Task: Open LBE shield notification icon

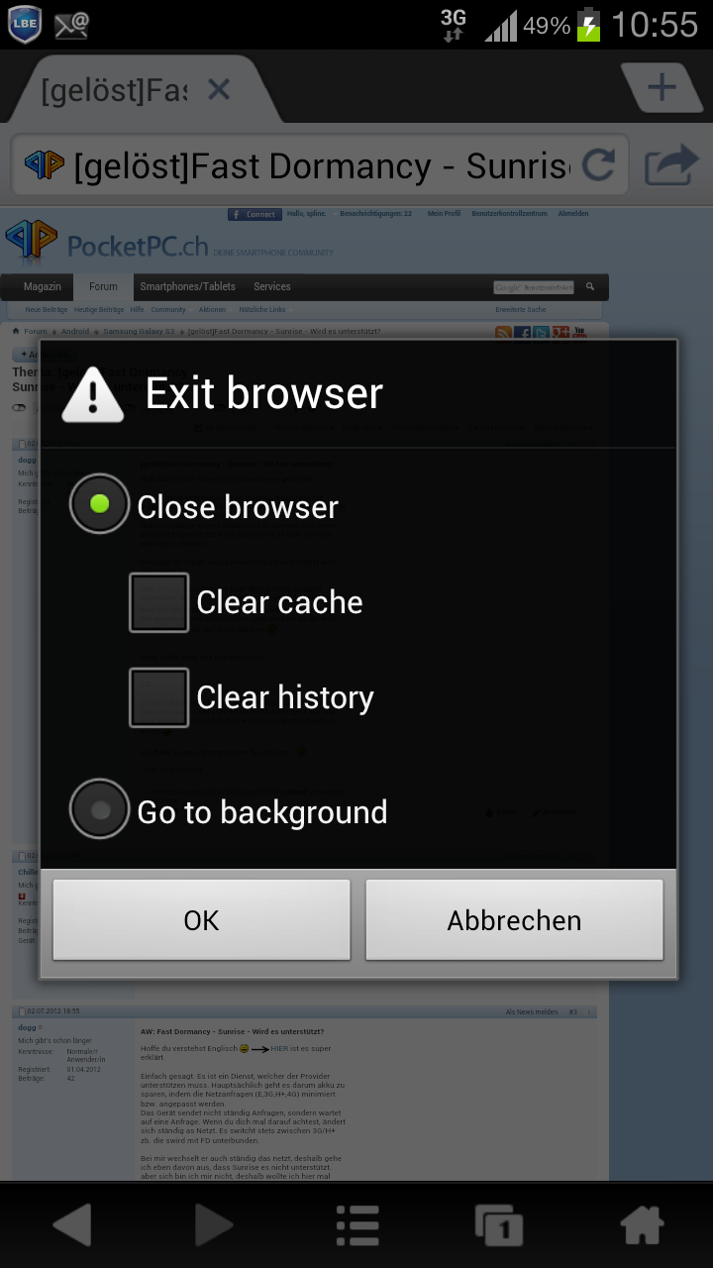Action: (25, 25)
